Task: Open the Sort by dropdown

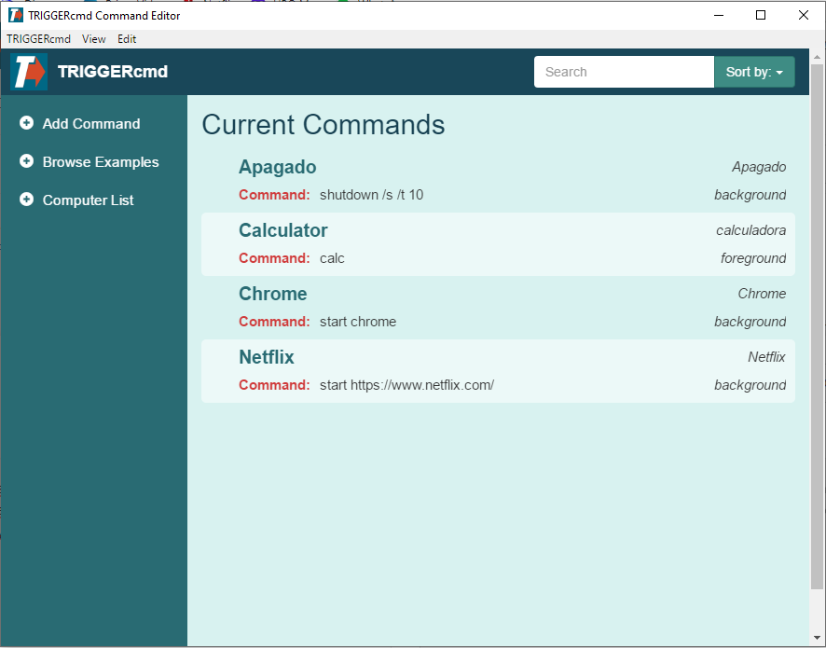Action: (x=754, y=72)
